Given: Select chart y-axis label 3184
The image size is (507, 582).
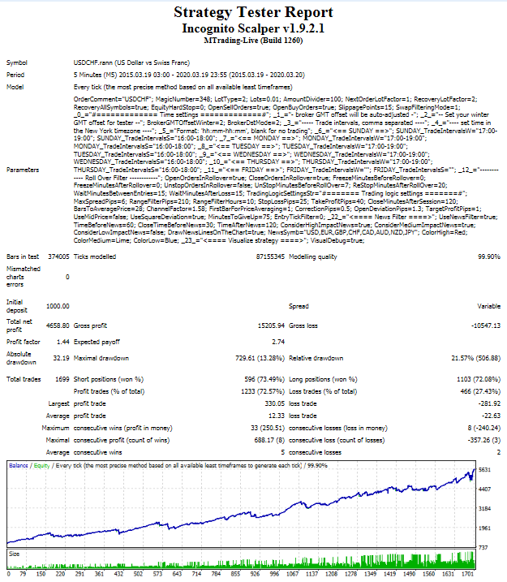Looking at the screenshot, I should coord(484,508).
